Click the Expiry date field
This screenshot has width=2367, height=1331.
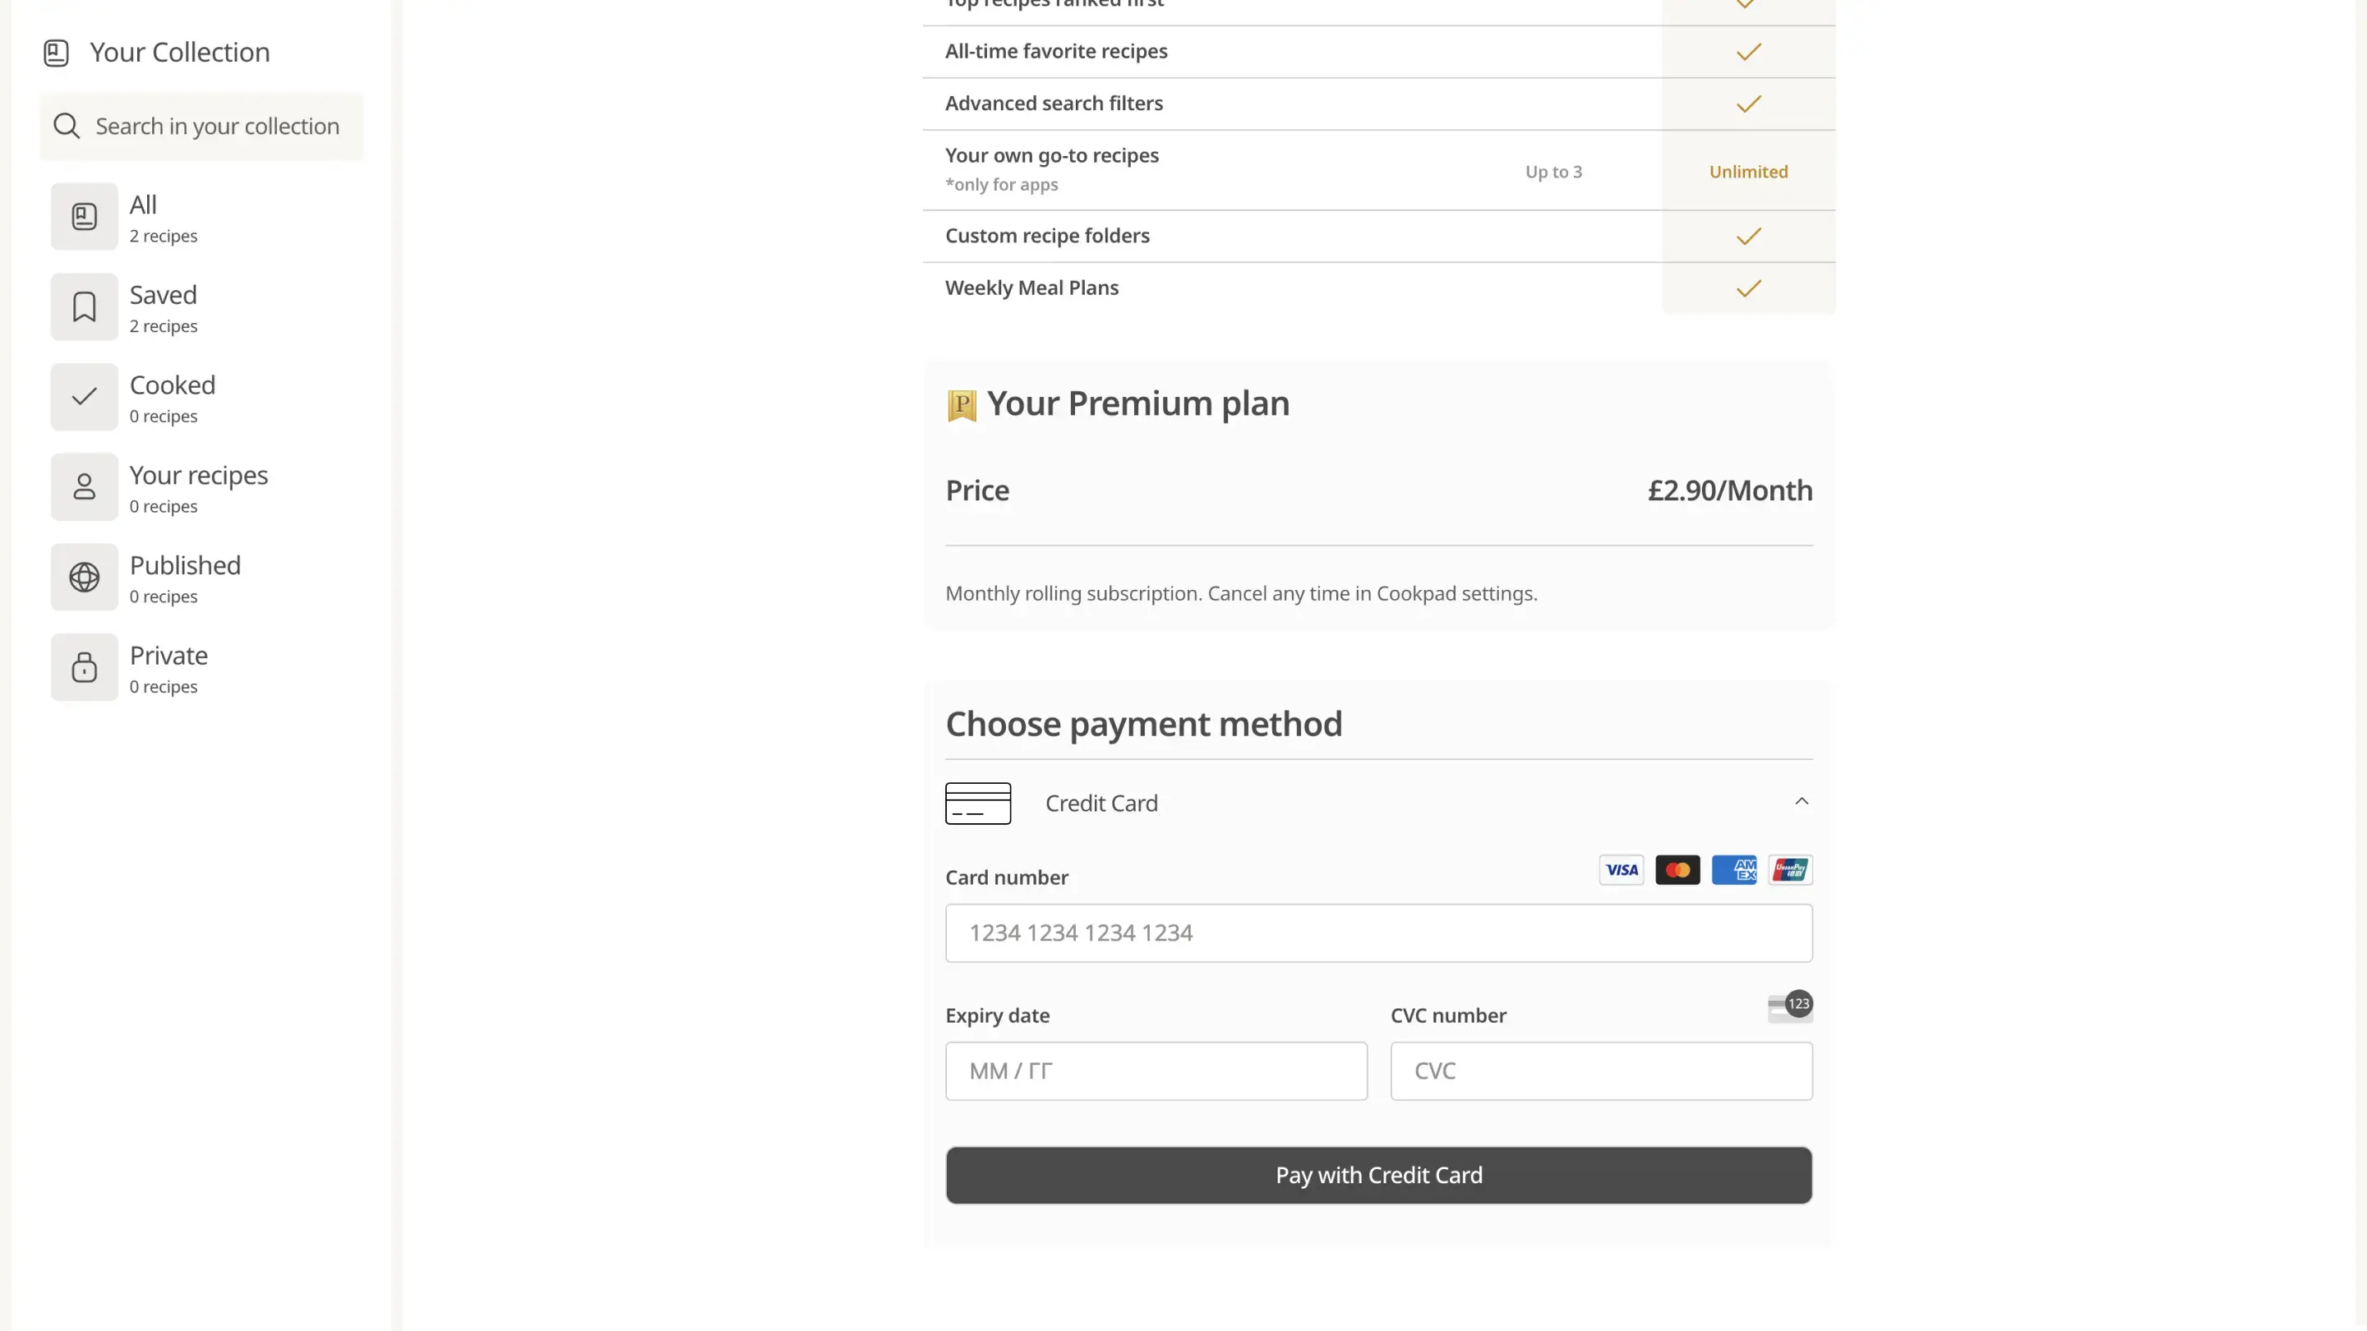click(x=1155, y=1071)
